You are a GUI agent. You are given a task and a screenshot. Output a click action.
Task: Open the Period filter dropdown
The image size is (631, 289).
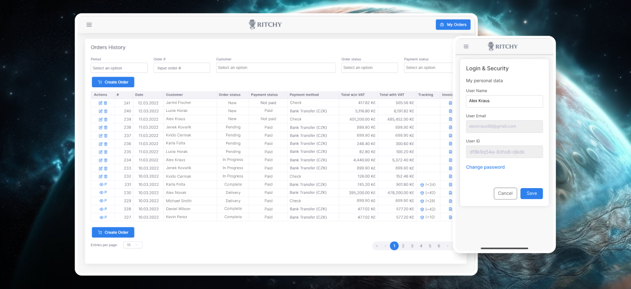click(119, 68)
